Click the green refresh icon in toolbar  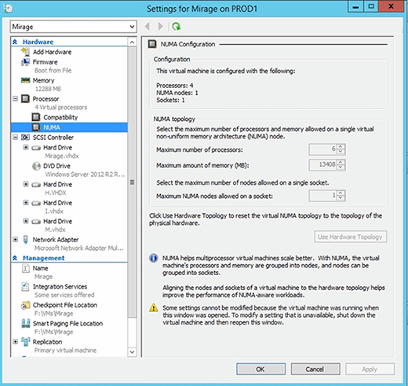[177, 27]
